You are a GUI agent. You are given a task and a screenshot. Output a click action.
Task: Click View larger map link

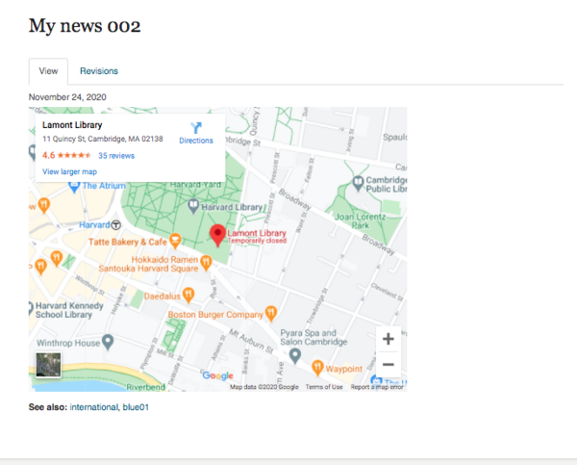tap(69, 171)
